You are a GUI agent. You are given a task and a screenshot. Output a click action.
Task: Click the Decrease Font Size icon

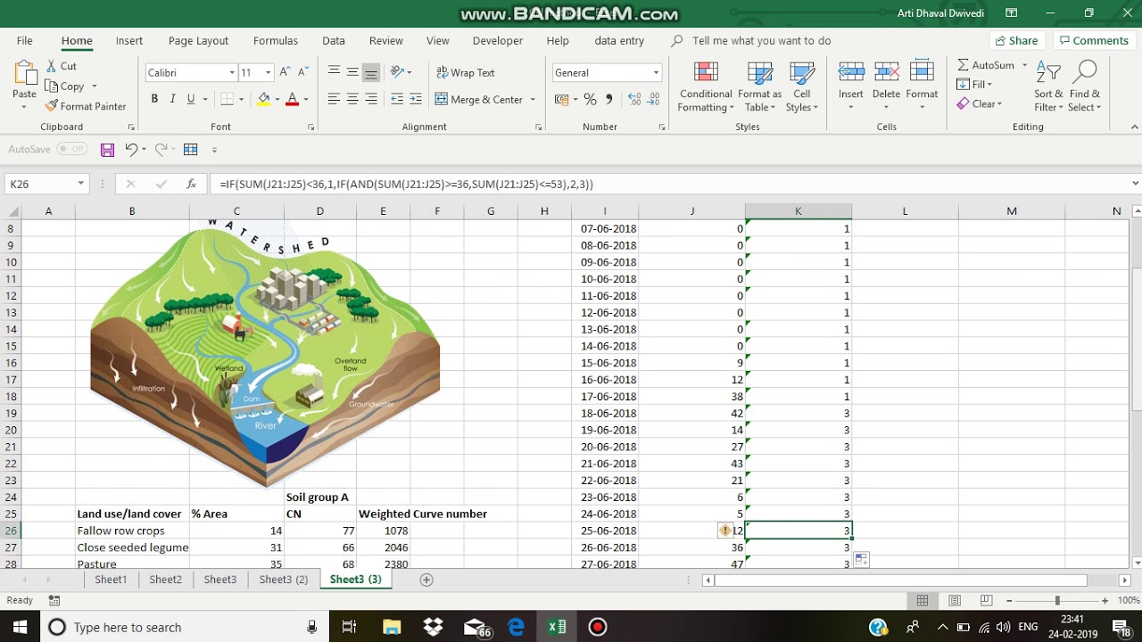click(303, 72)
